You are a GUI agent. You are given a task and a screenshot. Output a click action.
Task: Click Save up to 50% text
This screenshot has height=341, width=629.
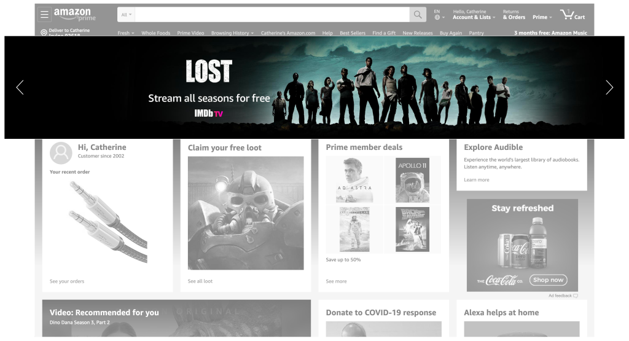pyautogui.click(x=343, y=259)
